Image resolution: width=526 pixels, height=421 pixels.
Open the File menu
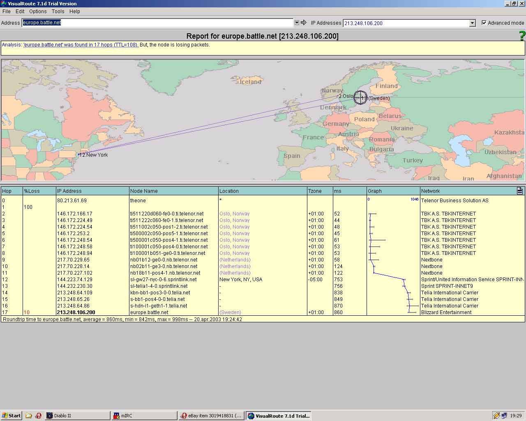[x=7, y=12]
